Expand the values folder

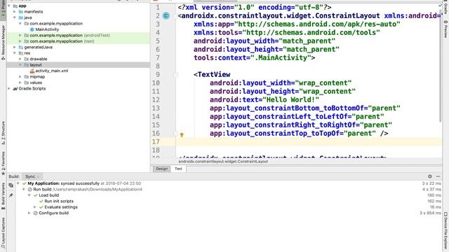tap(20, 83)
